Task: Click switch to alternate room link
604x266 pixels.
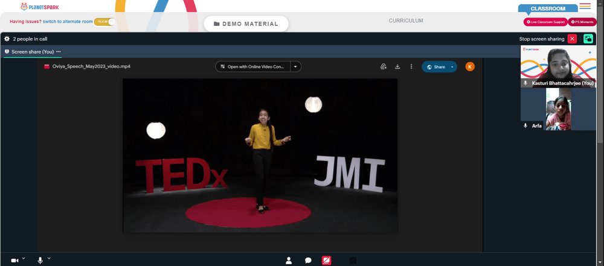Action: [68, 22]
